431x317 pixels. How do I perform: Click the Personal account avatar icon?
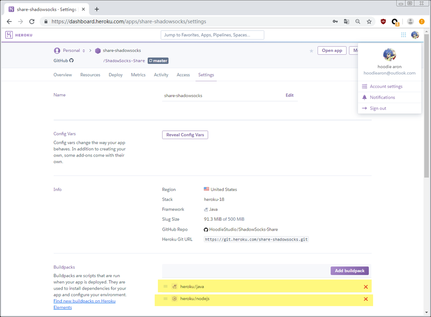(x=57, y=51)
